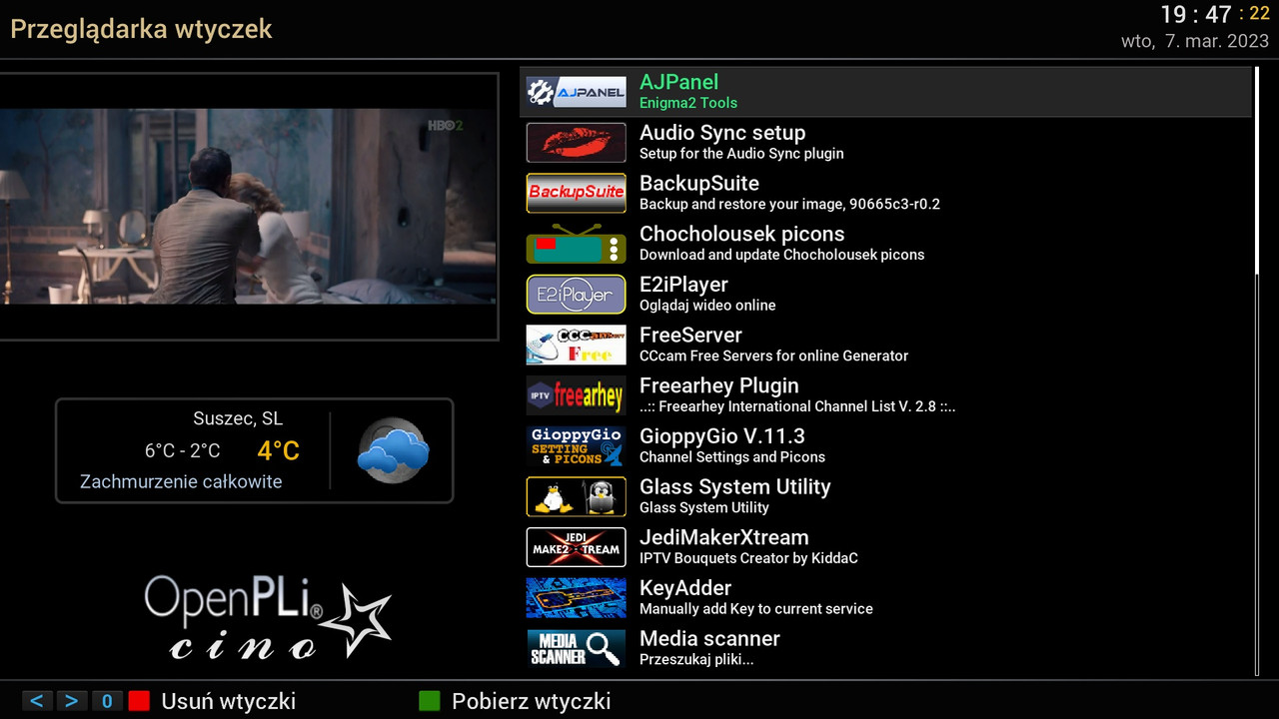The height and width of the screenshot is (719, 1279).
Task: Click 'CCcam Free Servers for online Generator'
Action: point(773,356)
